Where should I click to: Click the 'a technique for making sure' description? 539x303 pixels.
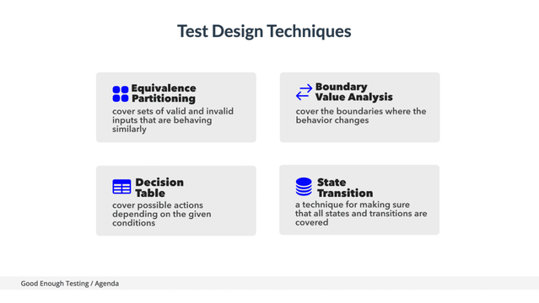[x=361, y=214]
